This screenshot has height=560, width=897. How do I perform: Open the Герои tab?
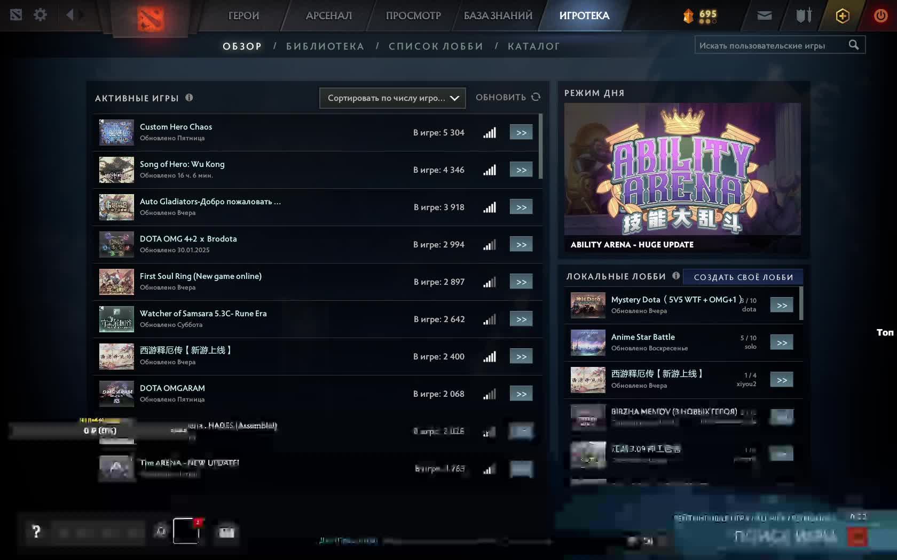point(243,15)
